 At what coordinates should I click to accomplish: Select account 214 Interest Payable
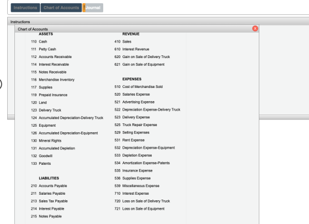[47, 209]
